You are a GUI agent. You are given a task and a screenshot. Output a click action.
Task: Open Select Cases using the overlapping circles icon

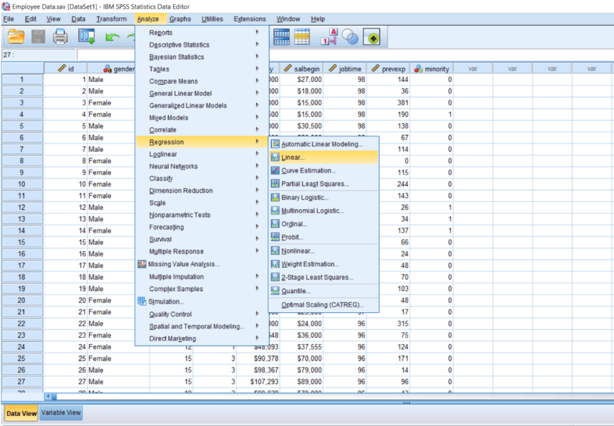(x=350, y=37)
